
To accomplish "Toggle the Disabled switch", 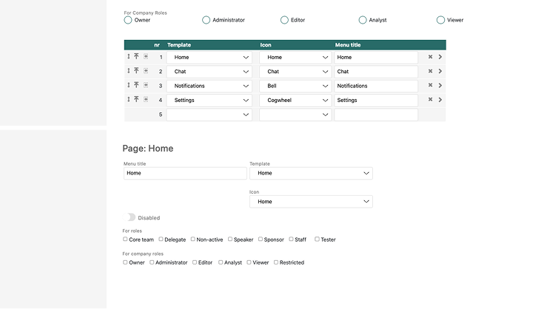I will click(x=129, y=217).
